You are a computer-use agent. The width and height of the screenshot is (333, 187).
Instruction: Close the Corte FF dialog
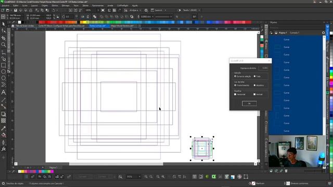269,61
